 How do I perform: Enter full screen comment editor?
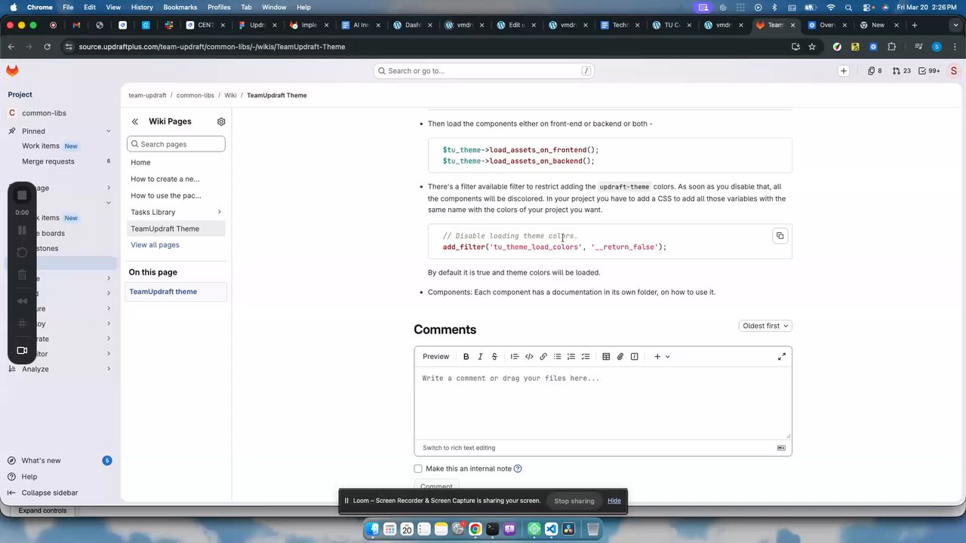(x=782, y=357)
